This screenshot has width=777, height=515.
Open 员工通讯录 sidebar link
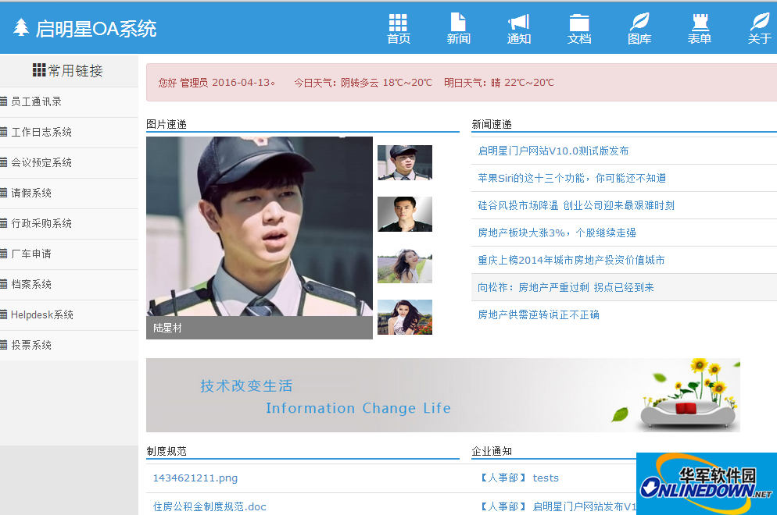tap(36, 101)
